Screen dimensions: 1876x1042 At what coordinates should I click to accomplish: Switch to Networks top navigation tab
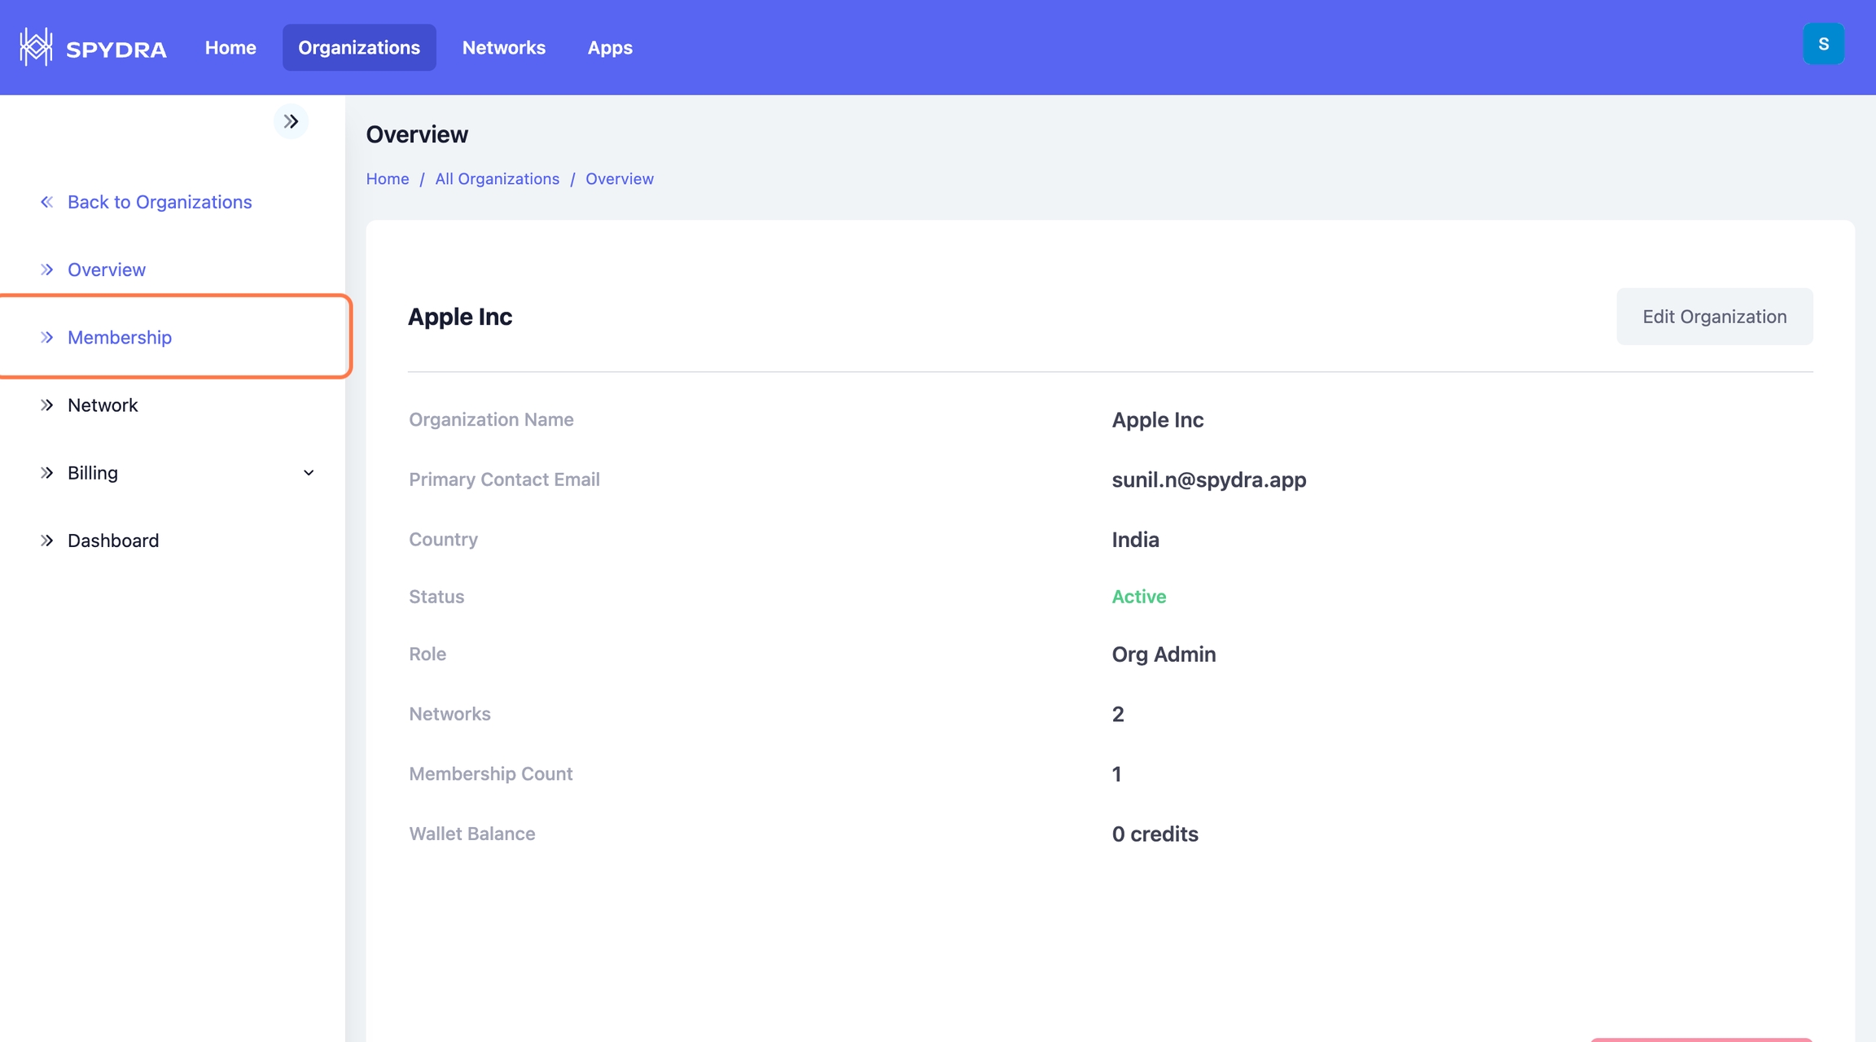[x=503, y=47]
